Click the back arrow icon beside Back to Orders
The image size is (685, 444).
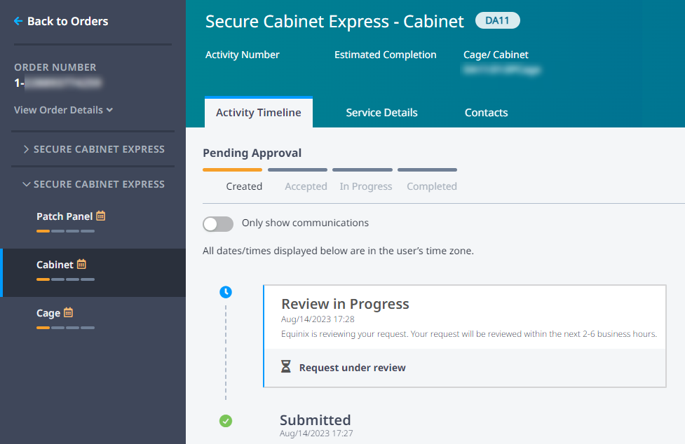[x=18, y=21]
